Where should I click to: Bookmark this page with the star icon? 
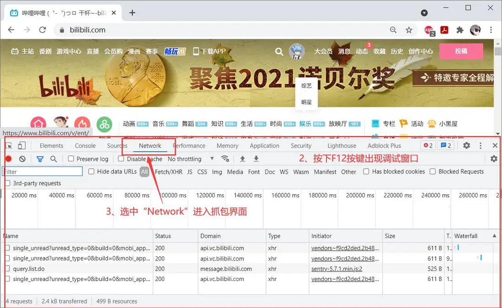point(409,30)
